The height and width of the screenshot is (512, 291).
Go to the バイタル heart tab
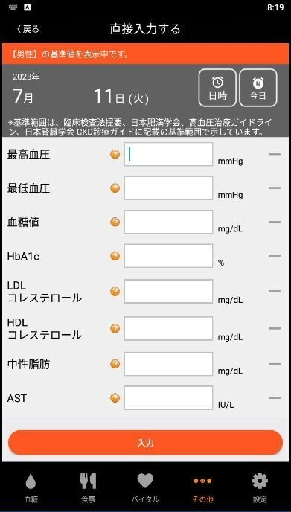tap(145, 488)
